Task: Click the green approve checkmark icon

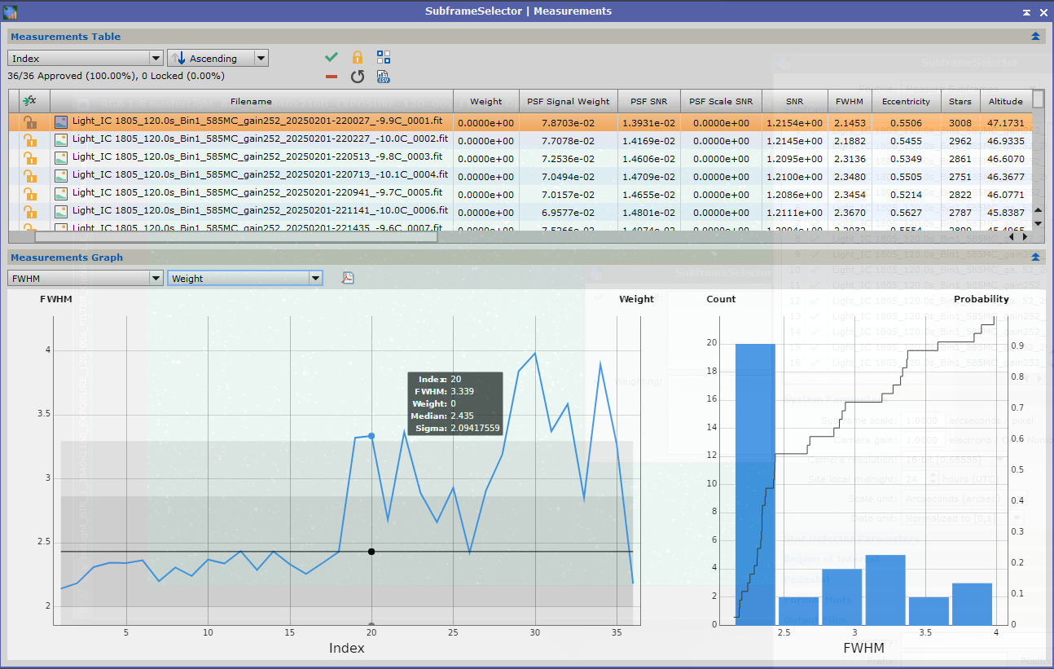Action: (331, 57)
